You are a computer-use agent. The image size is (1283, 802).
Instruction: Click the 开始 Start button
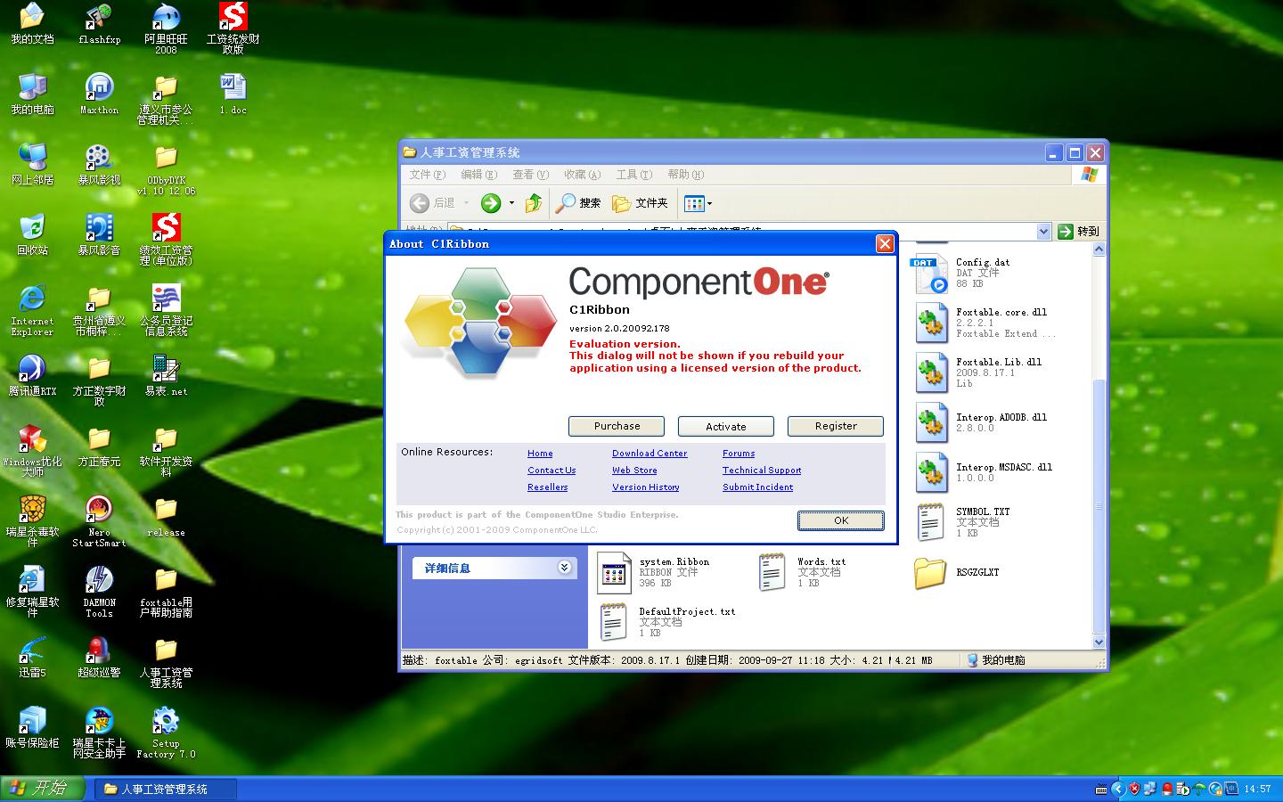click(x=42, y=789)
